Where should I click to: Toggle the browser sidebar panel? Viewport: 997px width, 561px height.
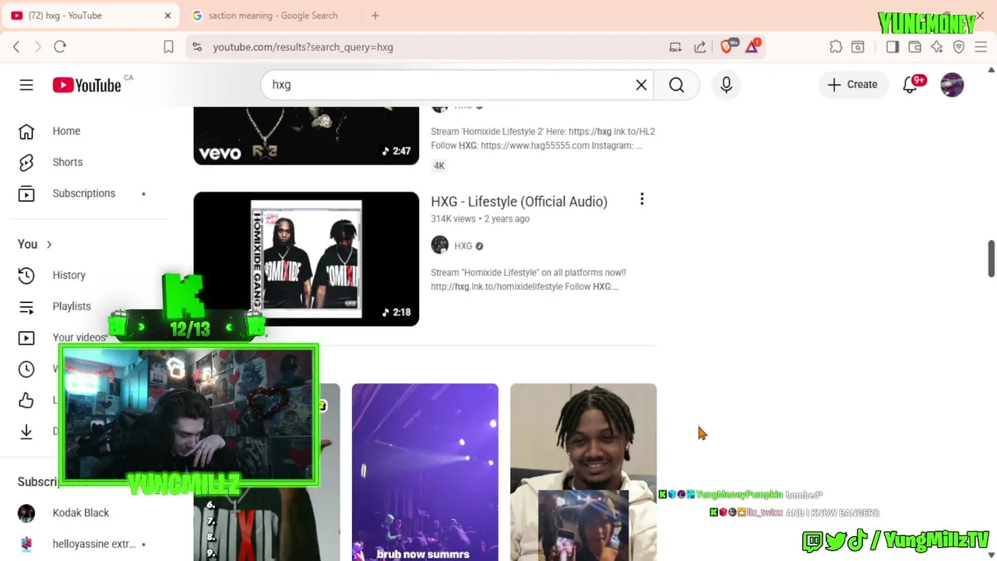[893, 47]
